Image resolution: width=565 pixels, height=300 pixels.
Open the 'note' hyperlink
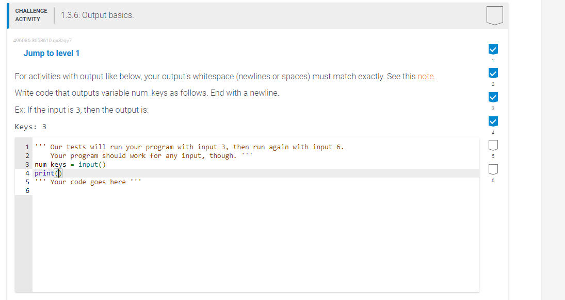425,77
